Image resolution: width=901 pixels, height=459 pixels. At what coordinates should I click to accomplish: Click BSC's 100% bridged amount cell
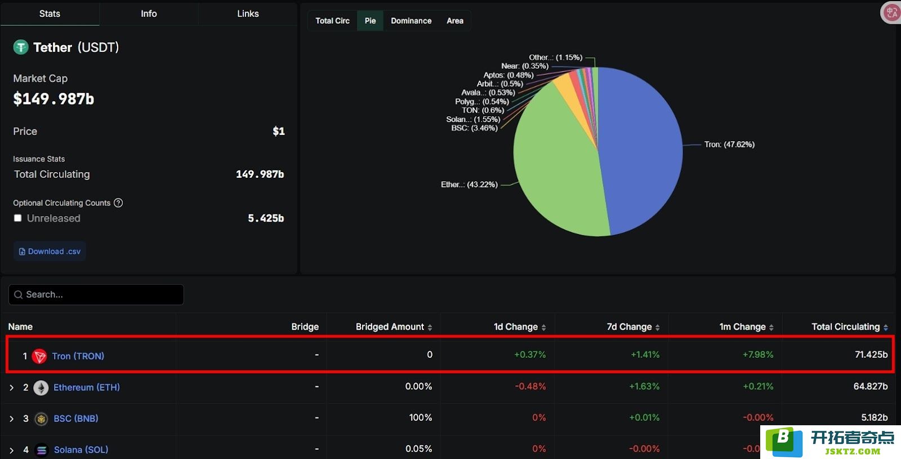pyautogui.click(x=421, y=418)
